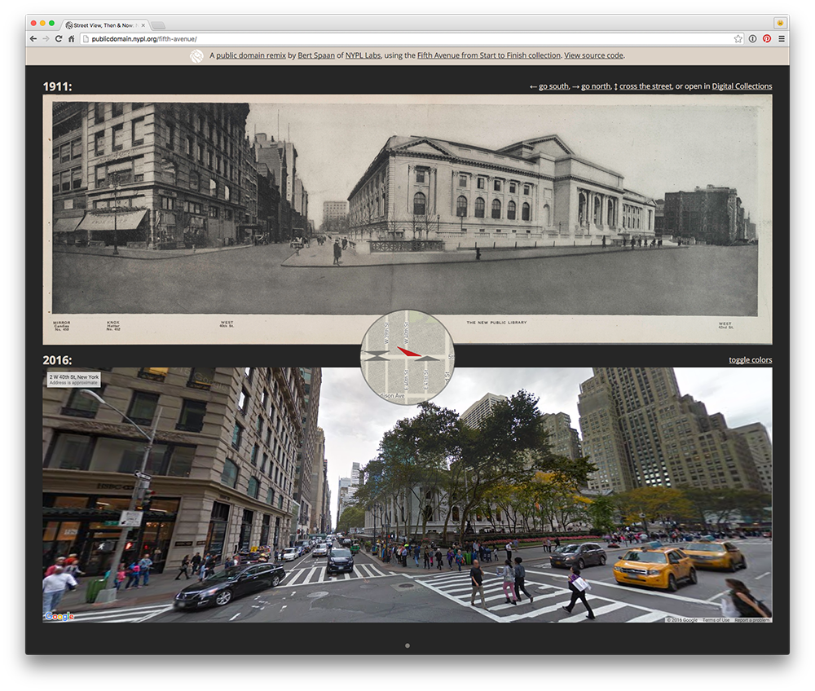Reload the page with the refresh icon
Image resolution: width=815 pixels, height=691 pixels.
(58, 37)
